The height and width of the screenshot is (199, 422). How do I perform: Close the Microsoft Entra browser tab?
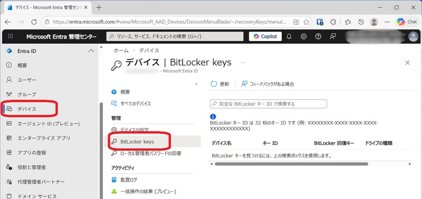point(87,7)
